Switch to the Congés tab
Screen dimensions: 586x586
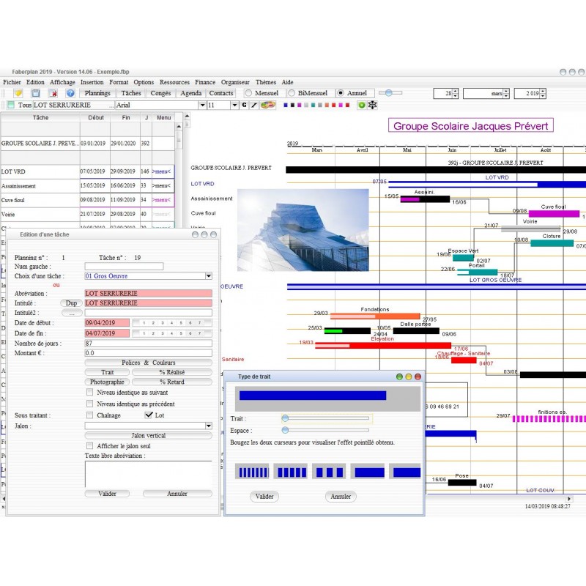160,93
